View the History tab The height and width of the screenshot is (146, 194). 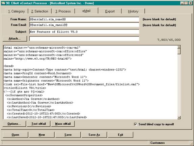[133, 11]
